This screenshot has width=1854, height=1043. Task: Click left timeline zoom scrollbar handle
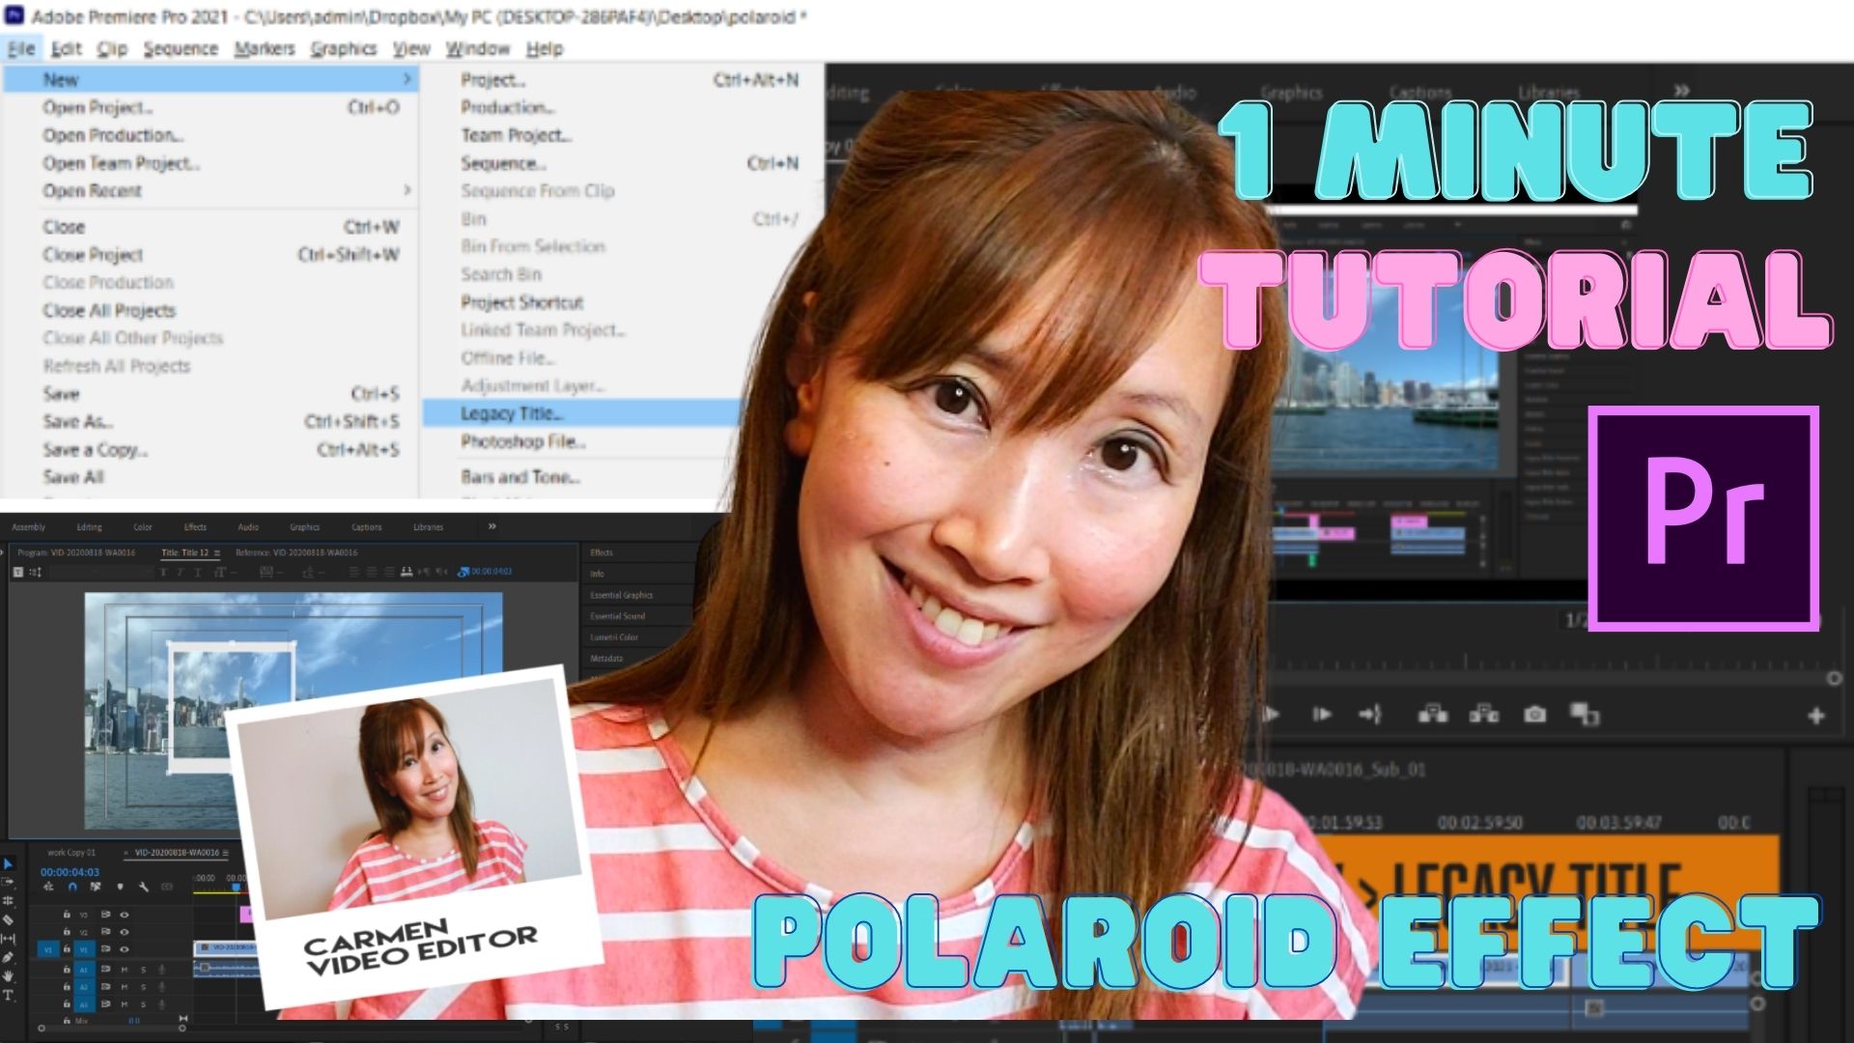point(42,1028)
